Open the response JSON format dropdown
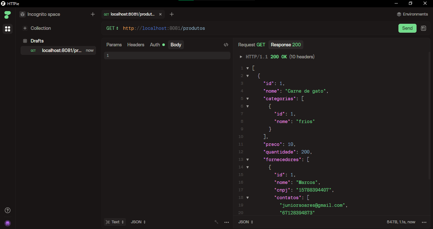This screenshot has height=229, width=433. point(246,222)
